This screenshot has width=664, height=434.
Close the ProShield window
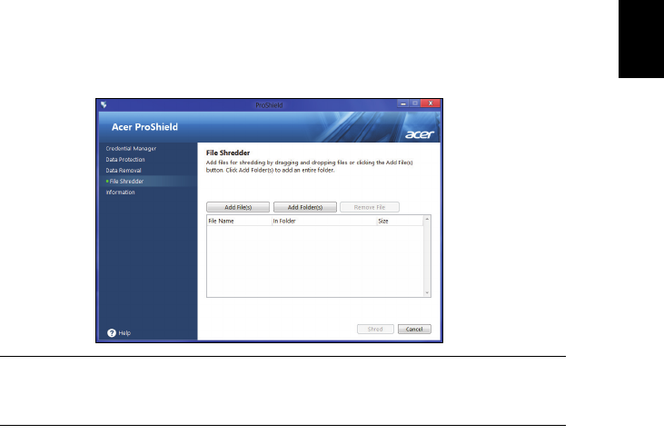(431, 104)
